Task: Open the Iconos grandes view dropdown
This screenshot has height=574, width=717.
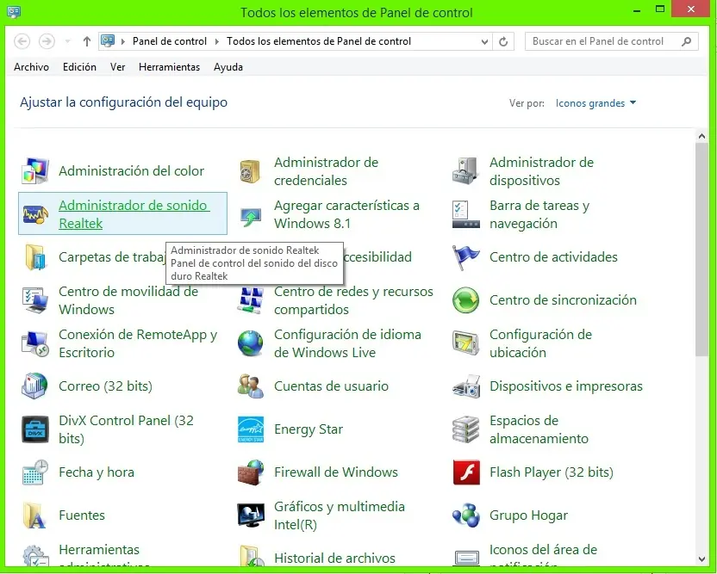Action: tap(595, 103)
